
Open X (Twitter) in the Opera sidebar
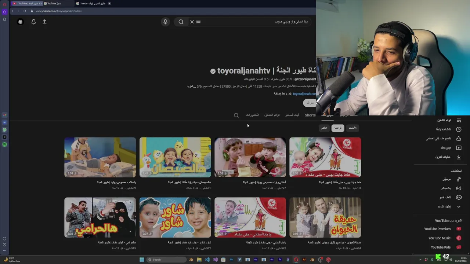pos(4,137)
